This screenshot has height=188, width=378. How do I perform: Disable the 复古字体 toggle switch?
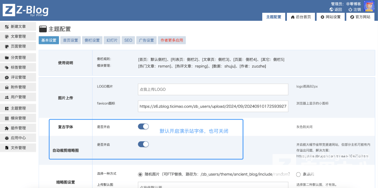143,126
